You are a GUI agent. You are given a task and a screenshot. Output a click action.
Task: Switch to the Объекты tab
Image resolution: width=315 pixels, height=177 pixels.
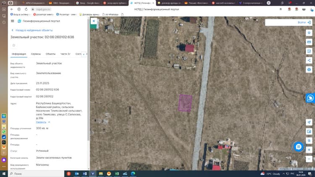(x=50, y=54)
